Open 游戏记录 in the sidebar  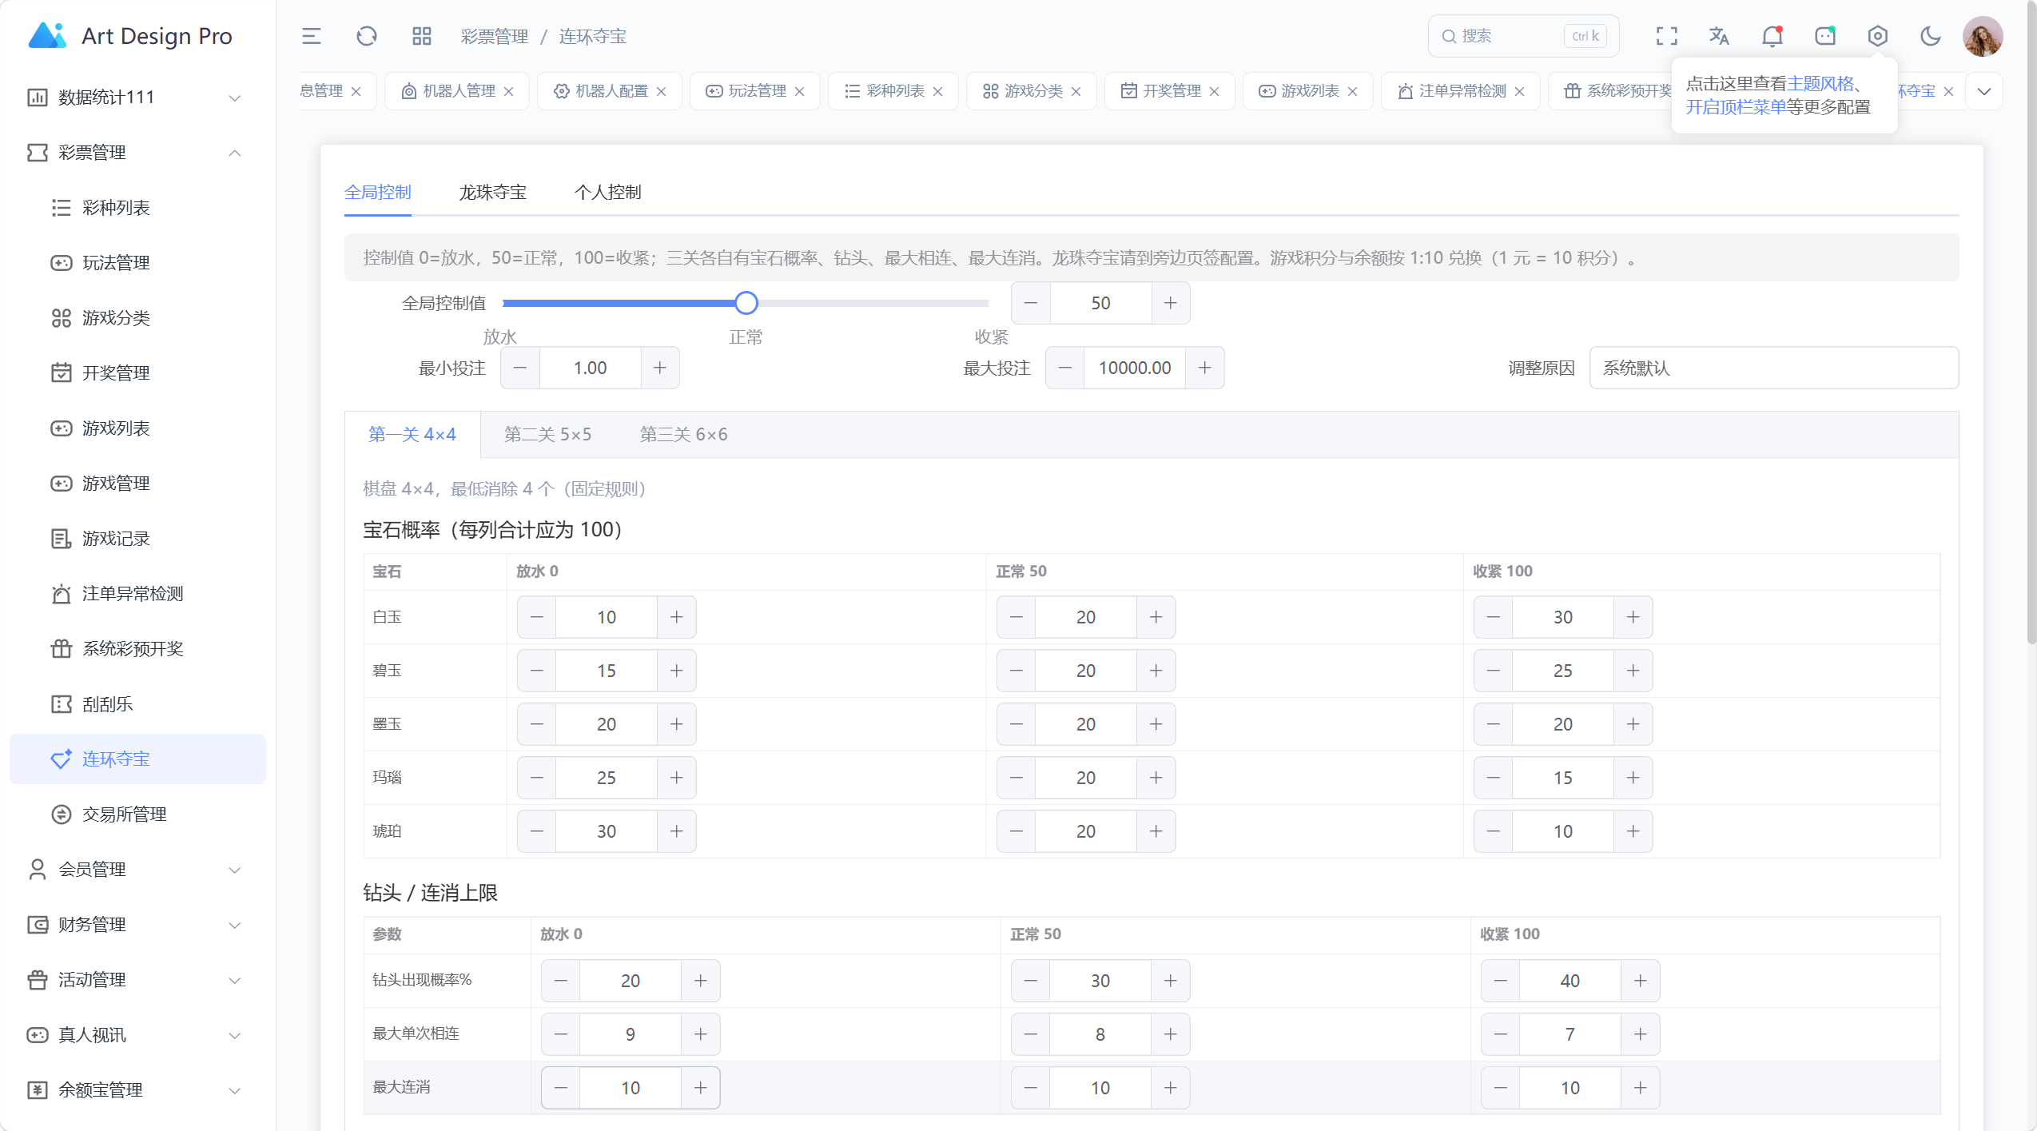[137, 539]
